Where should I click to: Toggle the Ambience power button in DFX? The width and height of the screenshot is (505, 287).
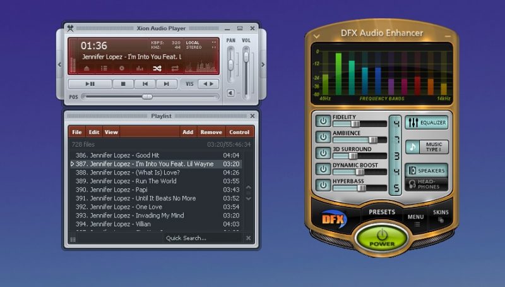(x=323, y=137)
